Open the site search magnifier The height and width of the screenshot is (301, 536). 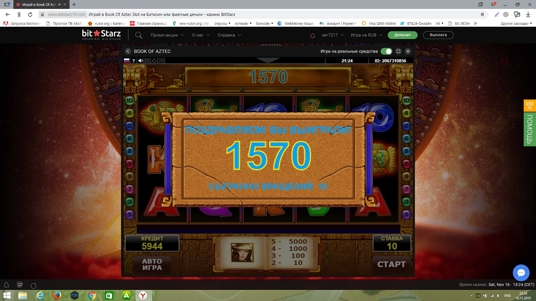tap(139, 35)
